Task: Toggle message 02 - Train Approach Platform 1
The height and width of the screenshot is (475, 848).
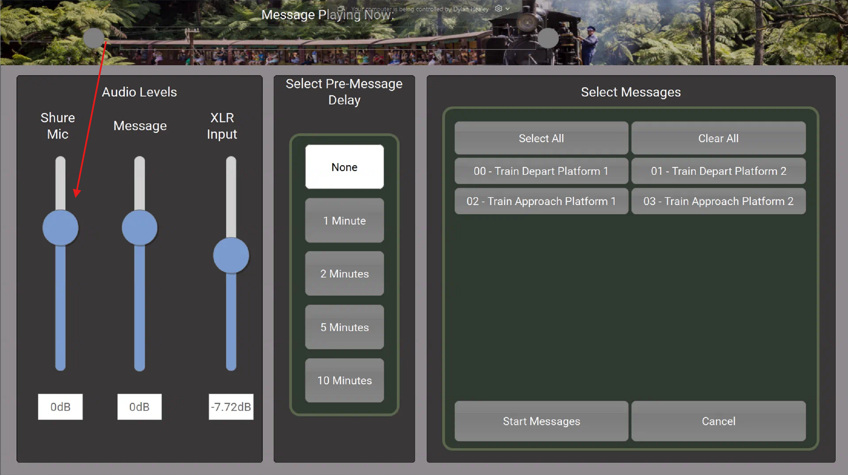Action: [541, 201]
